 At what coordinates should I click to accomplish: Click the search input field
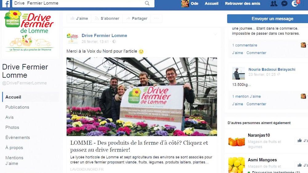point(79,3)
